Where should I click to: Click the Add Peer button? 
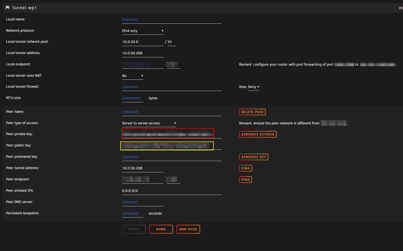(188, 229)
